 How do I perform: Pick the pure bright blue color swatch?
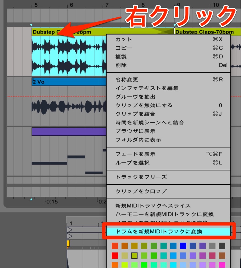click(x=183, y=246)
